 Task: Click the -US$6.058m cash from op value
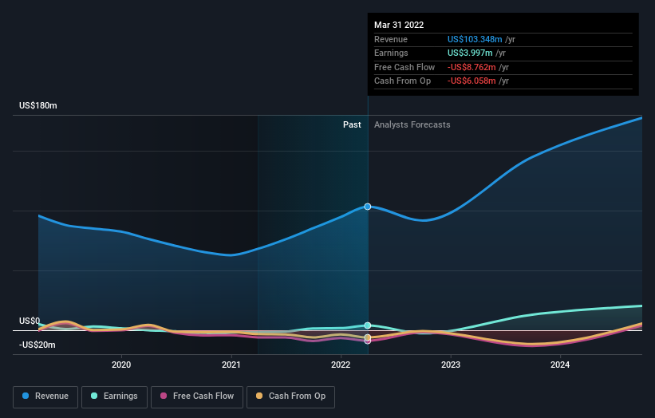click(x=472, y=81)
